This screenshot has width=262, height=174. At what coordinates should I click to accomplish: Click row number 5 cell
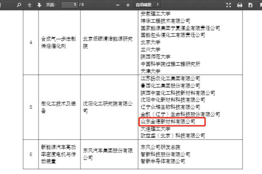click(x=31, y=107)
